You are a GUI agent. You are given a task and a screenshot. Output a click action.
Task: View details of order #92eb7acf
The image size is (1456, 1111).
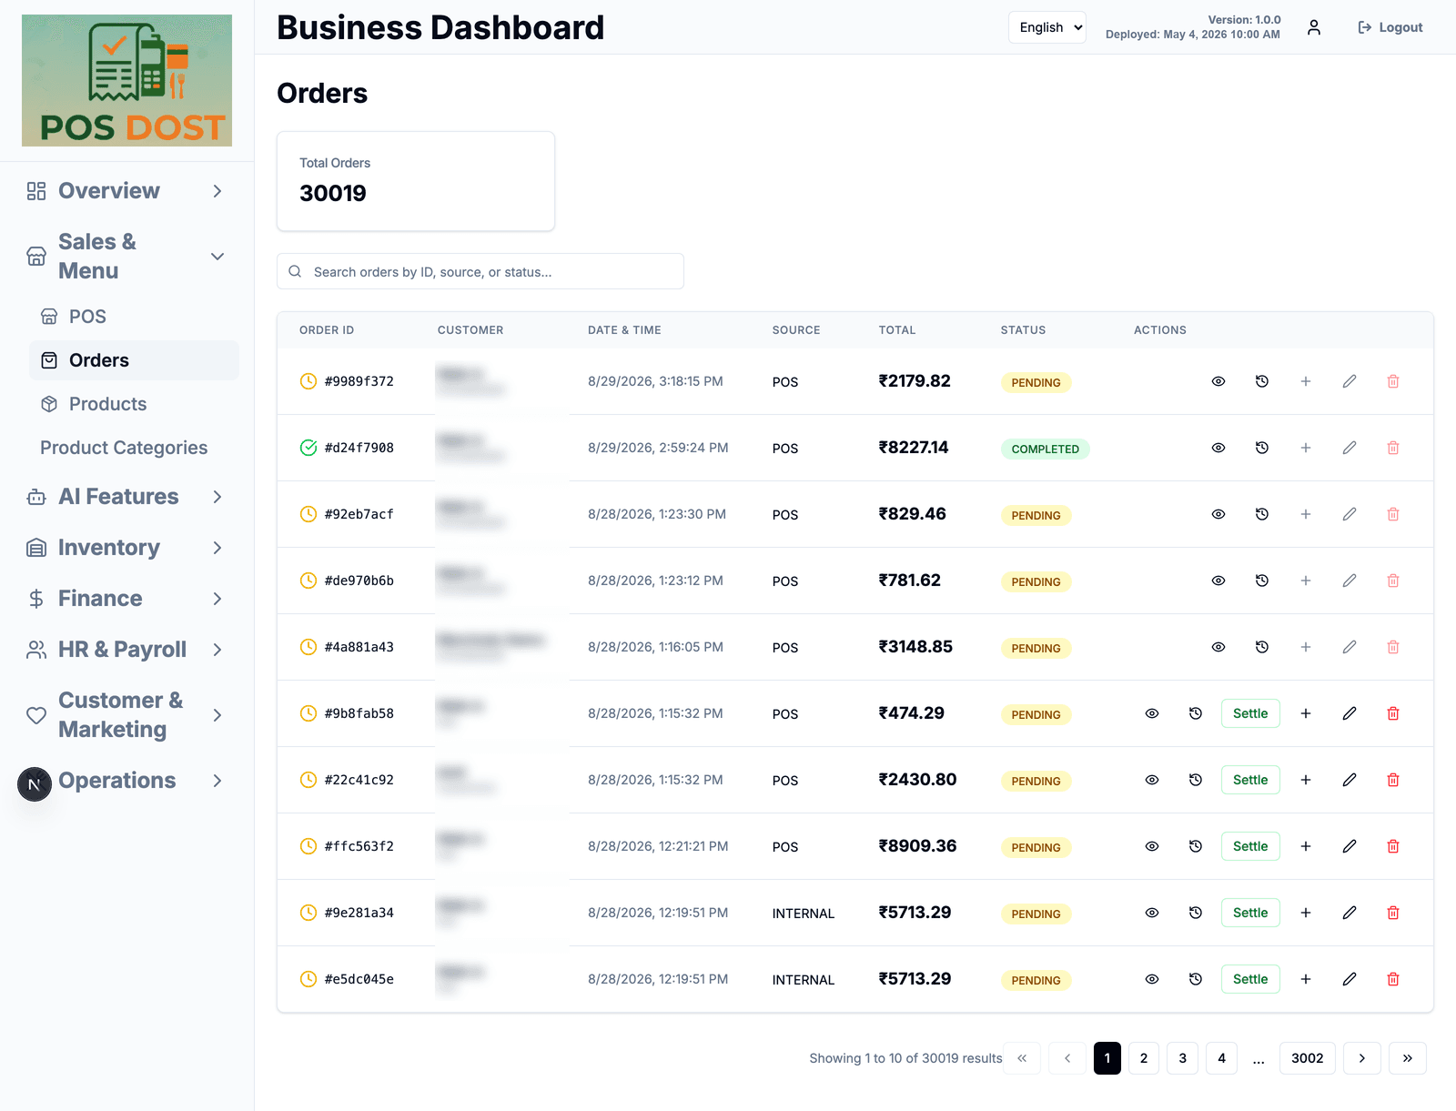pyautogui.click(x=1218, y=514)
